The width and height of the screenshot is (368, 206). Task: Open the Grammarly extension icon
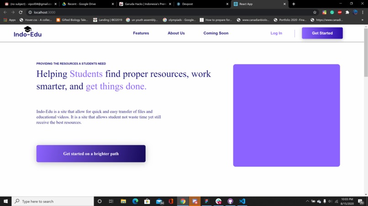point(332,12)
